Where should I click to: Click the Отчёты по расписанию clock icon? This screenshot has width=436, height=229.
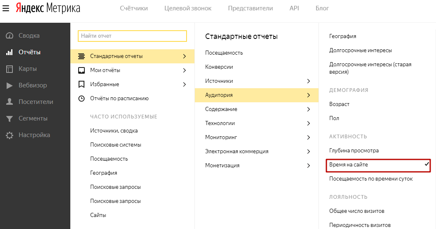click(81, 99)
